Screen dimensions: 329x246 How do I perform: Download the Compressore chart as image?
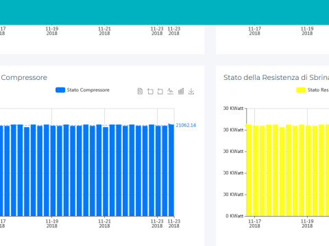coord(191,92)
